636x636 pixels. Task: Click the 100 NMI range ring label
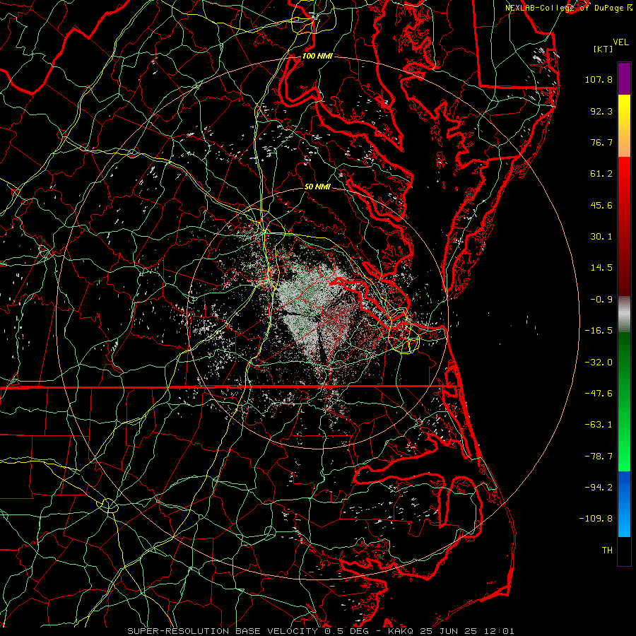point(317,56)
